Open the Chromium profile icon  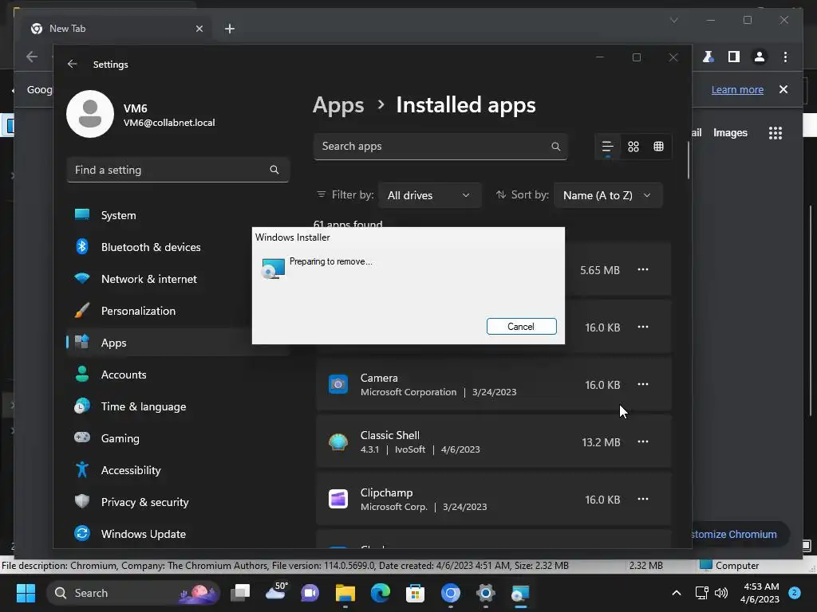click(760, 57)
